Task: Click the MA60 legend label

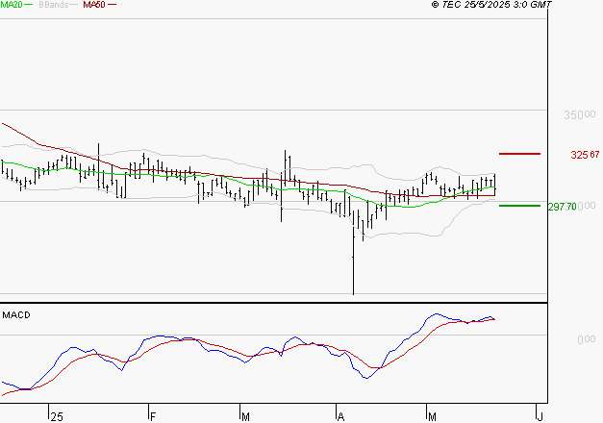Action: click(93, 5)
